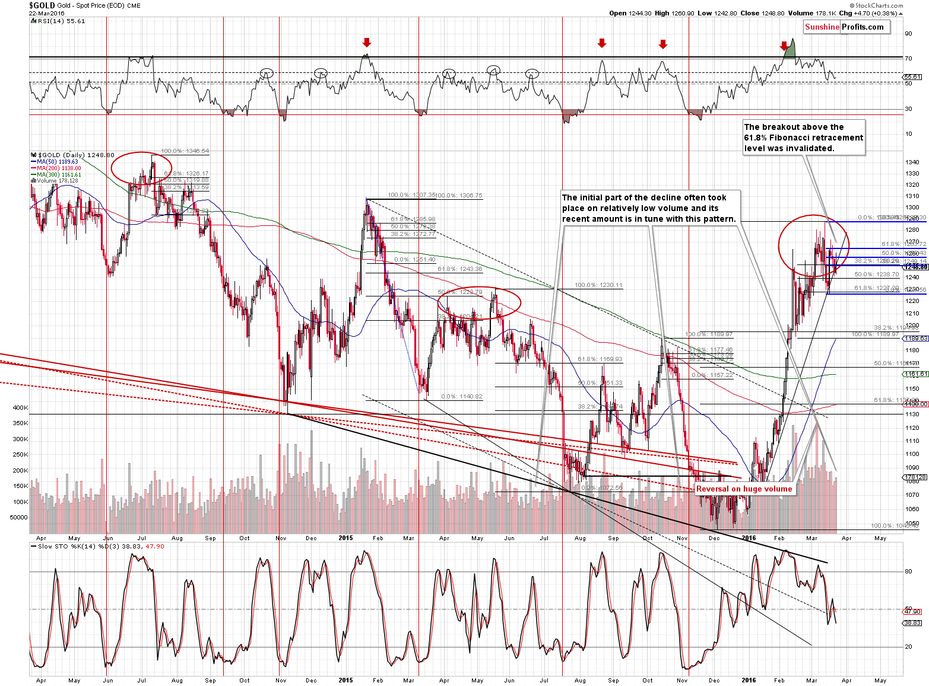Click the 50000 volume axis label
Image resolution: width=929 pixels, height=686 pixels.
[x=20, y=518]
